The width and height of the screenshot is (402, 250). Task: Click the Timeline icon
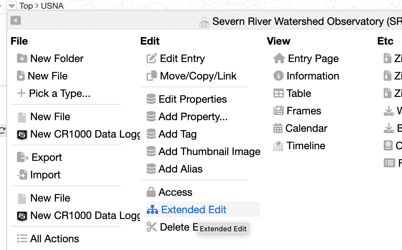click(x=278, y=146)
